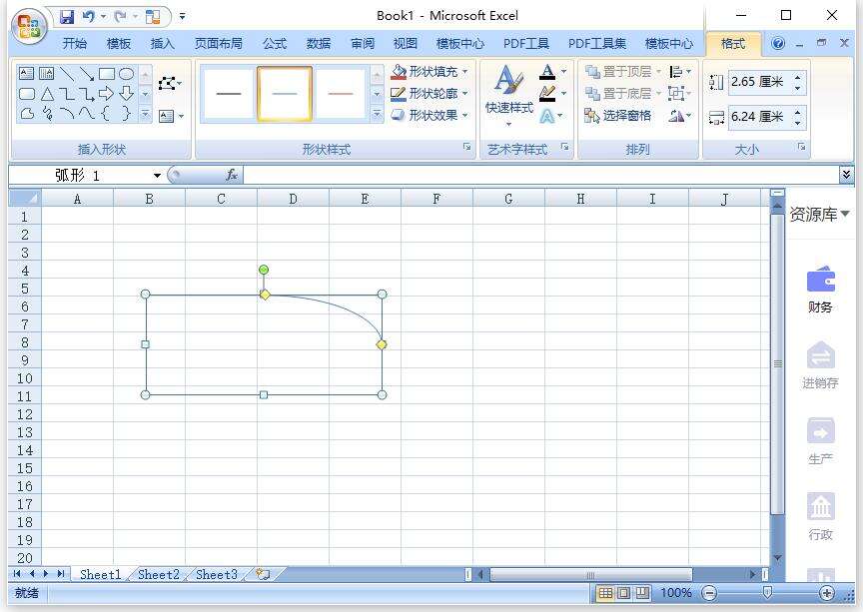Pick the right arrow block shape

(107, 94)
